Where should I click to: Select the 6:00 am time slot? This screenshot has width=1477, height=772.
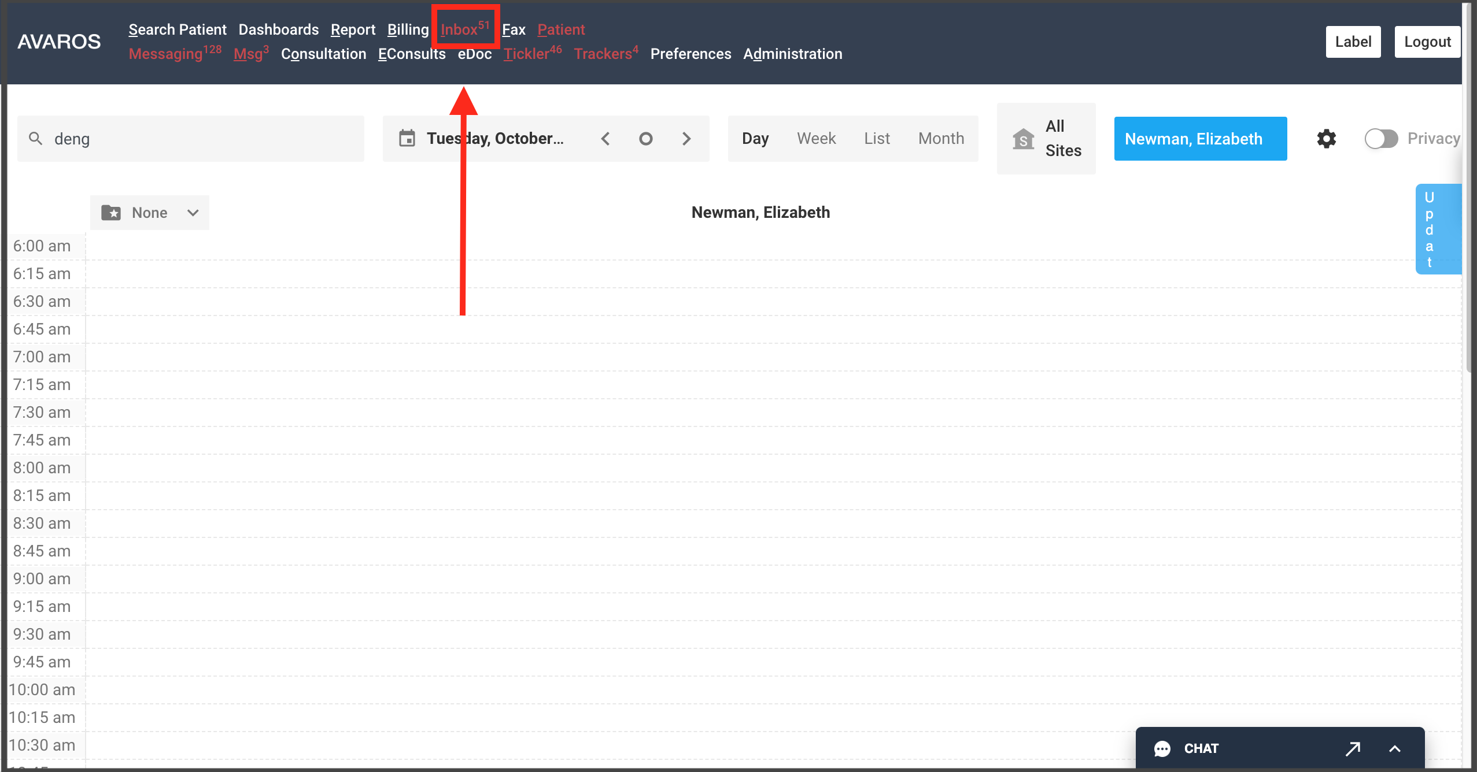[x=774, y=246]
